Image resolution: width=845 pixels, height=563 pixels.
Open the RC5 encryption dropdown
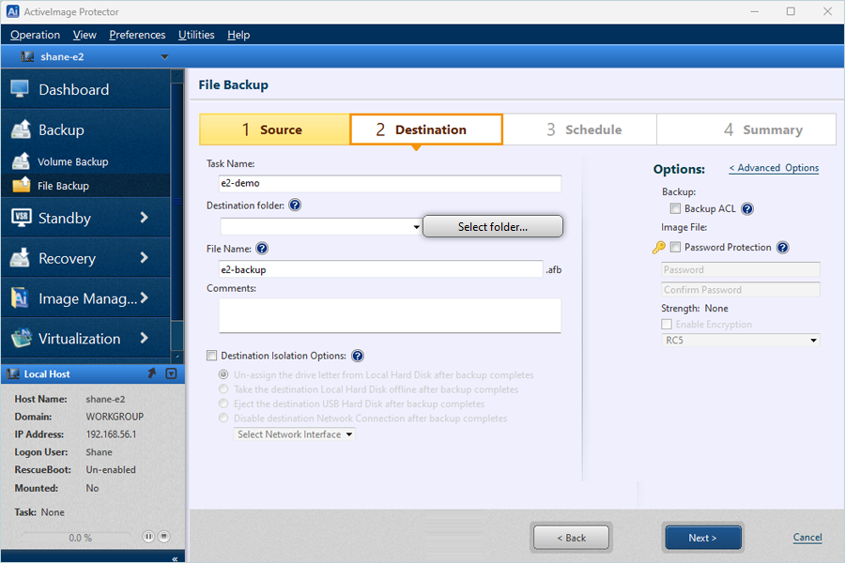pyautogui.click(x=813, y=341)
